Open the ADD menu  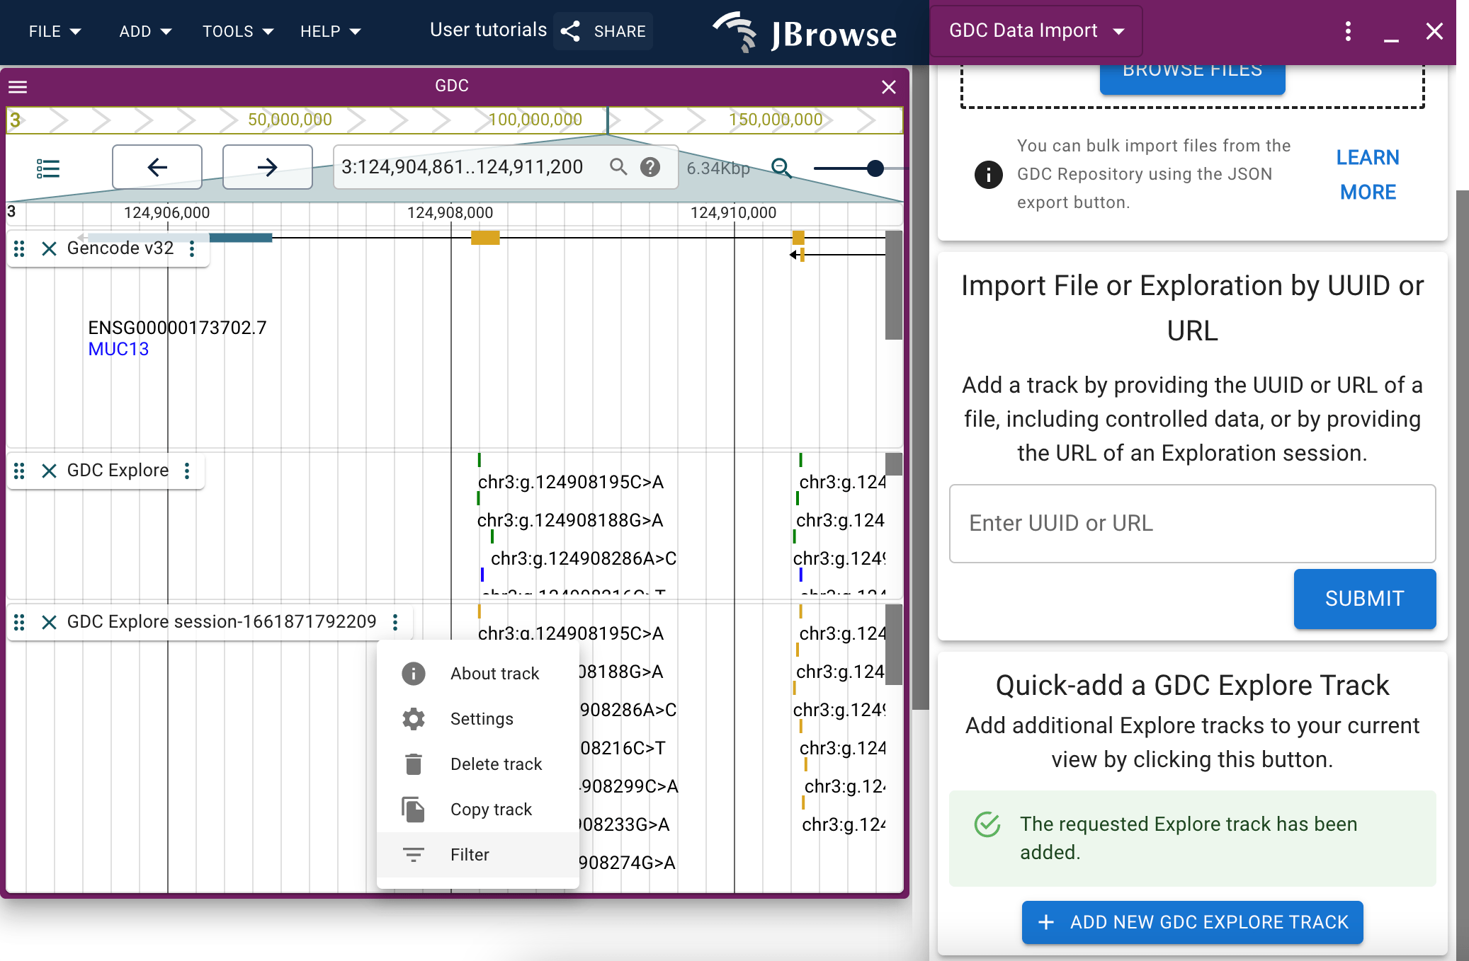click(x=145, y=31)
